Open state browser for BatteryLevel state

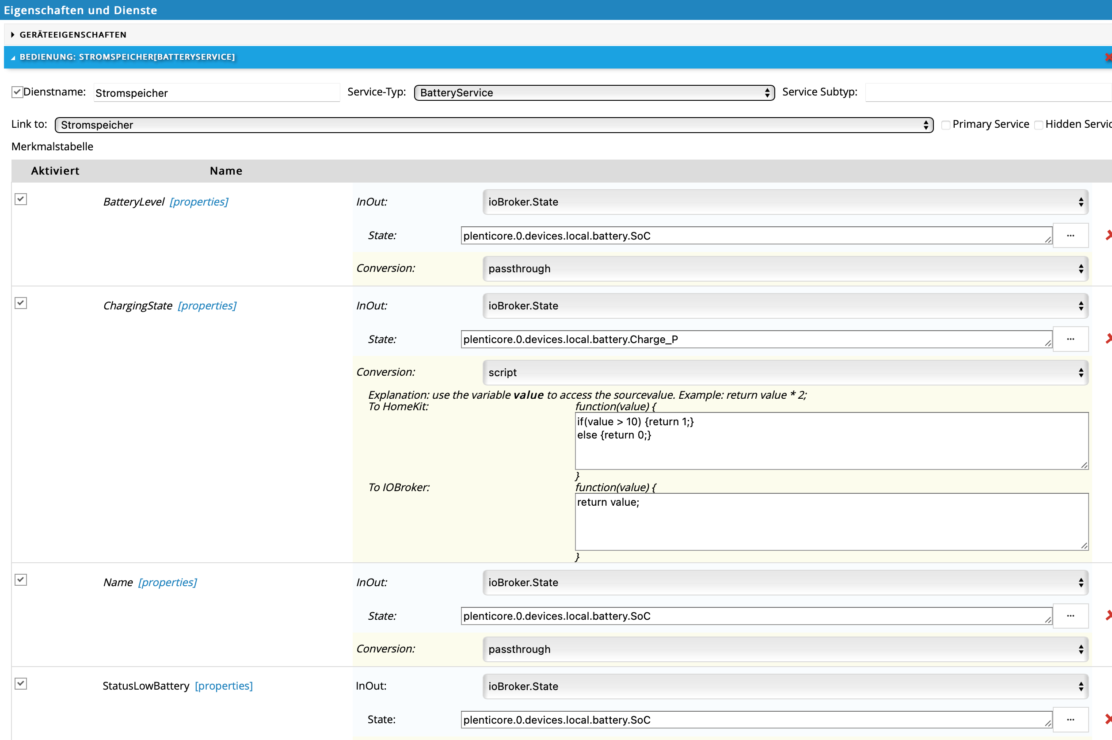pos(1070,236)
